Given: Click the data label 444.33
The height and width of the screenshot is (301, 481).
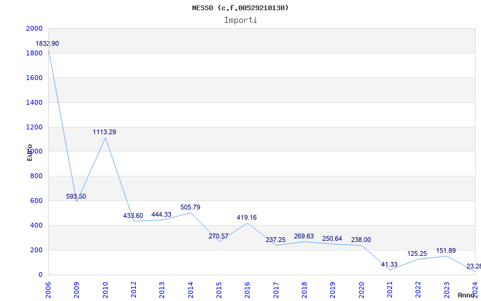Looking at the screenshot, I should click(161, 214).
